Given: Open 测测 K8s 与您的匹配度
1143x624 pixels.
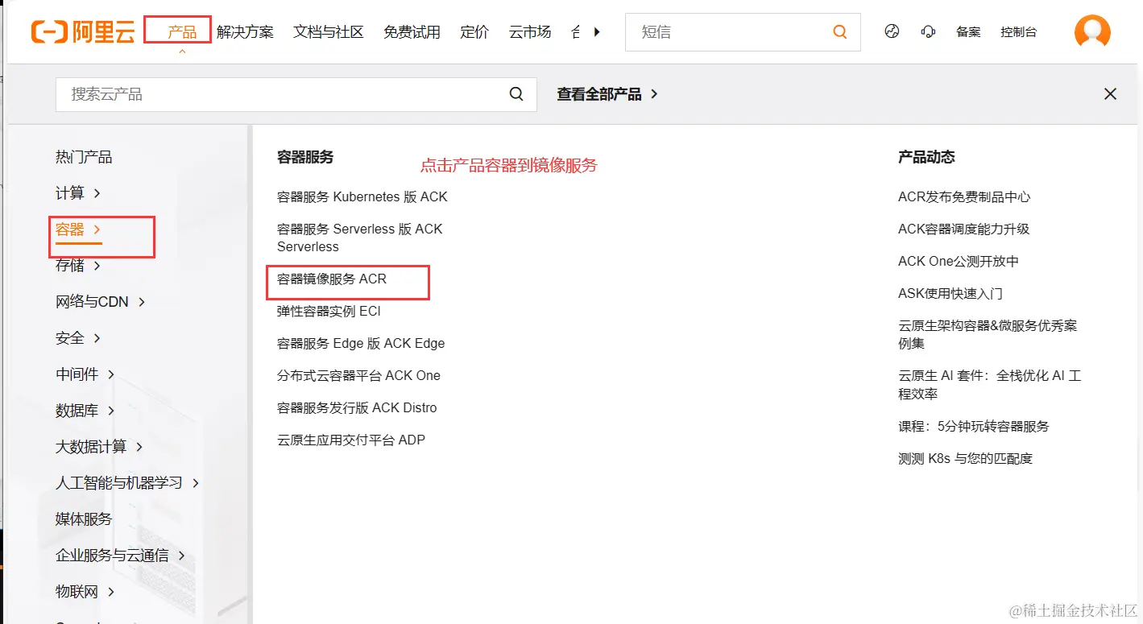Looking at the screenshot, I should [x=965, y=458].
